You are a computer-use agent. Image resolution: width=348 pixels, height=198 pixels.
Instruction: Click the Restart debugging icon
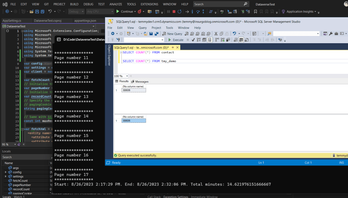(180, 12)
